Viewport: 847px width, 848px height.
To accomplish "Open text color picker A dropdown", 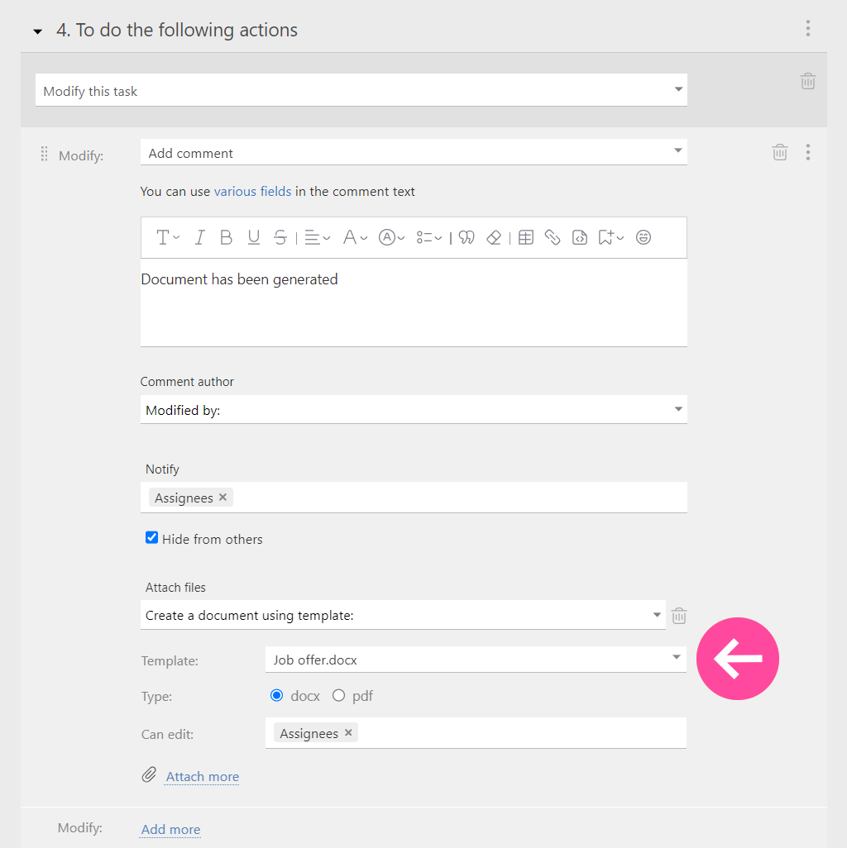I will coord(355,237).
